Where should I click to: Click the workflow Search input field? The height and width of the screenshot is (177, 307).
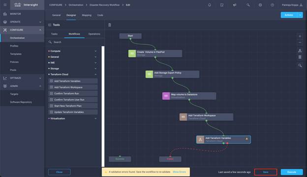click(x=74, y=42)
